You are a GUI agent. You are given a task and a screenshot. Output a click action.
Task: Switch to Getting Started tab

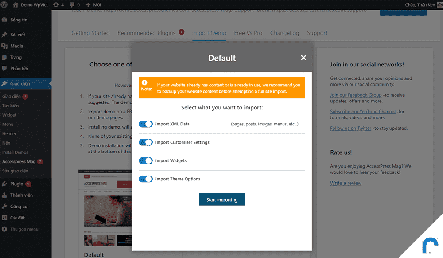pyautogui.click(x=90, y=33)
